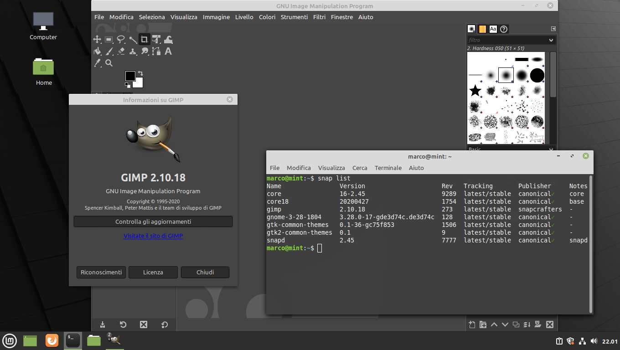Choose the Clone stamp tool
Viewport: 620px width, 350px height.
[133, 51]
